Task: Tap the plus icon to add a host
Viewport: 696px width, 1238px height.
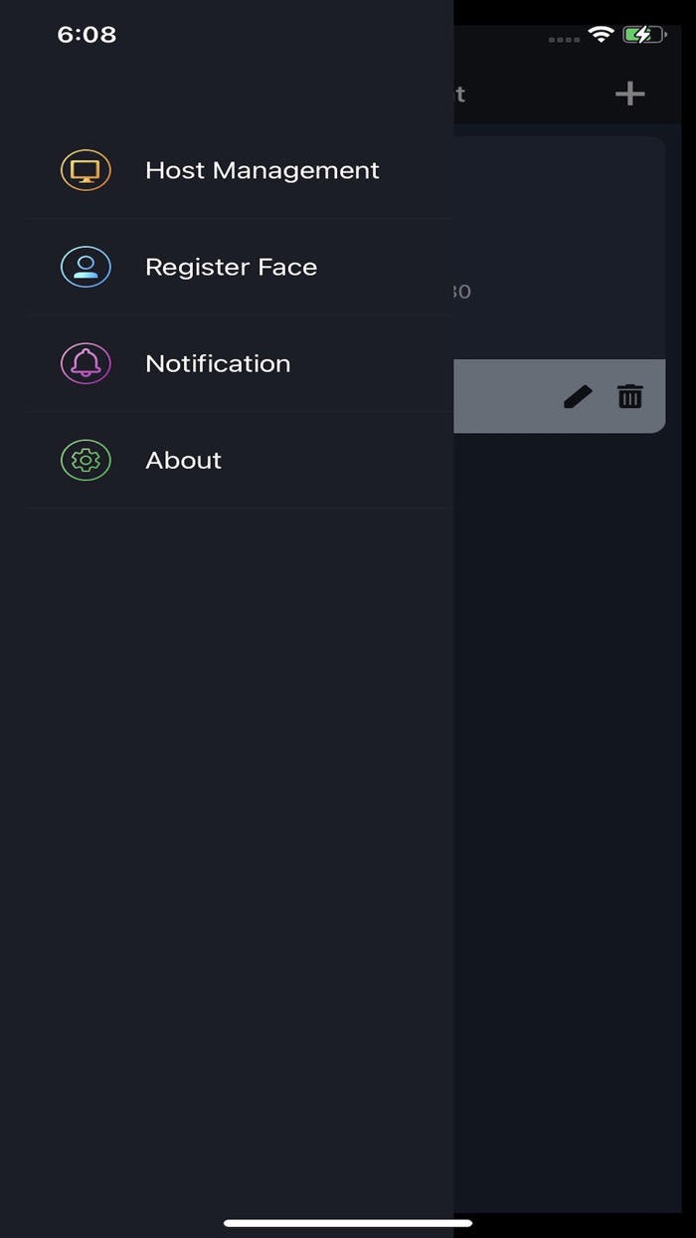Action: [629, 93]
